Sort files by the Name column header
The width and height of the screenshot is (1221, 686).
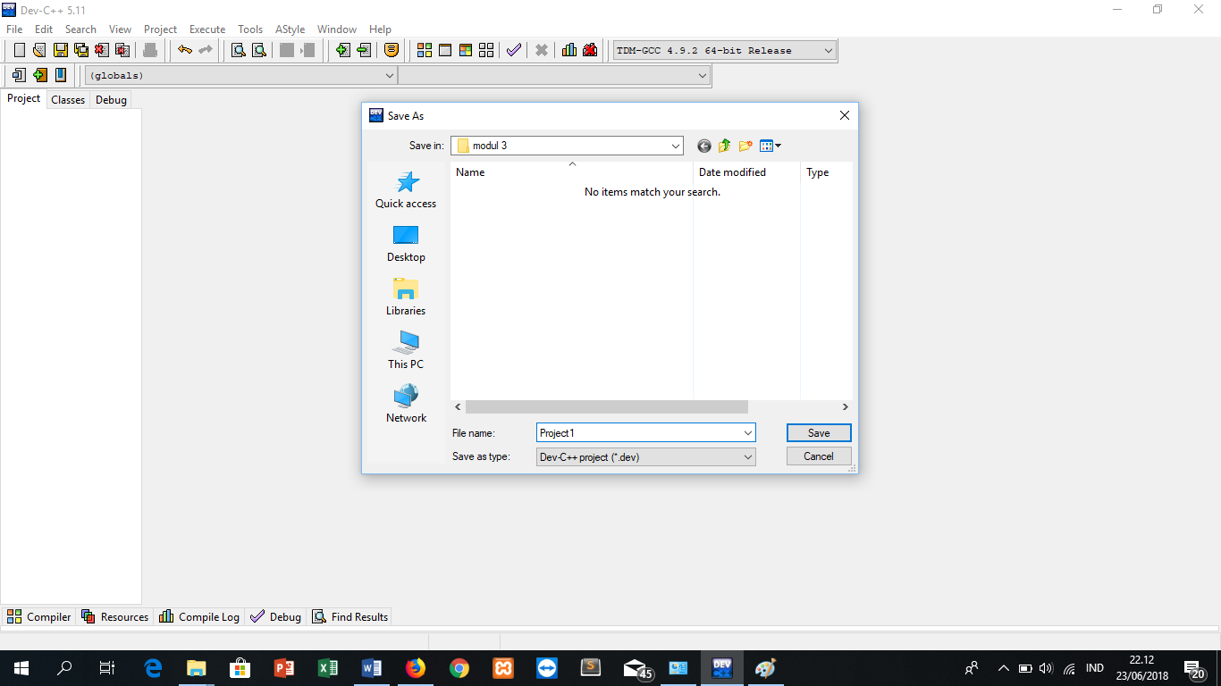pyautogui.click(x=572, y=172)
